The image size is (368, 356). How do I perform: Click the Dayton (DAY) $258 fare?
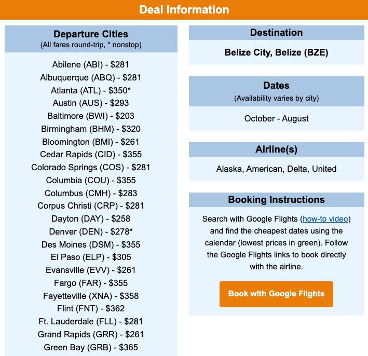coord(91,218)
